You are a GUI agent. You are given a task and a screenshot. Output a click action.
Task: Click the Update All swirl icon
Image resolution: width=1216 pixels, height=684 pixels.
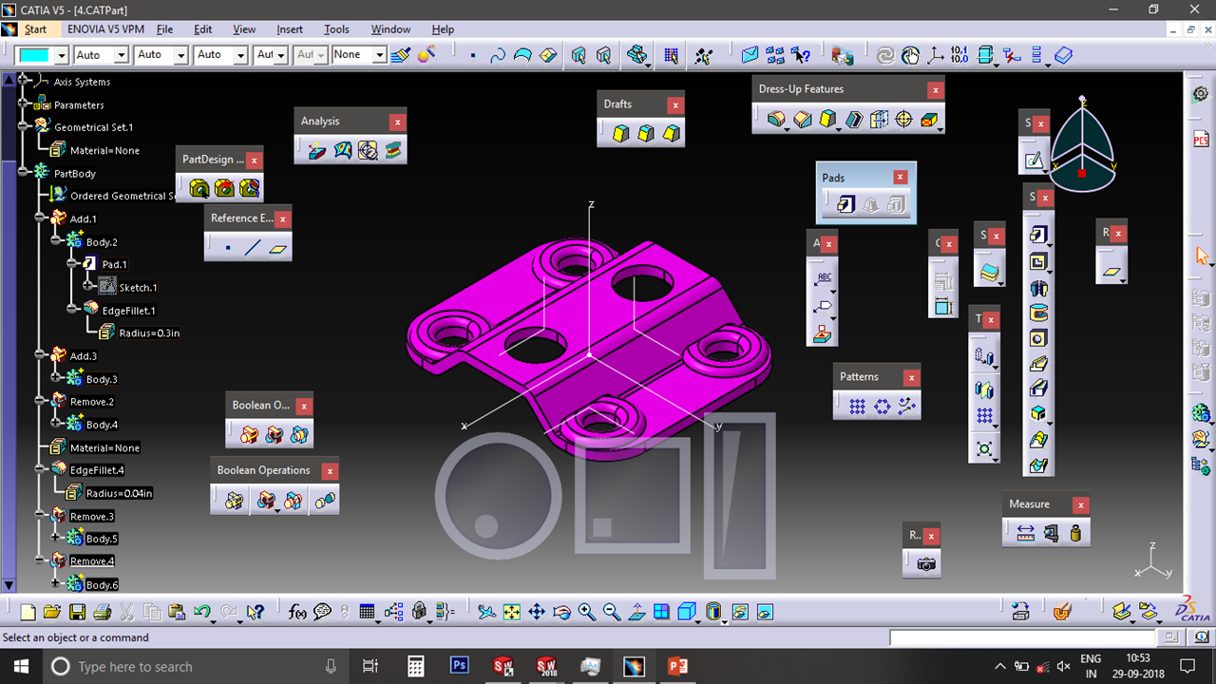(x=885, y=55)
